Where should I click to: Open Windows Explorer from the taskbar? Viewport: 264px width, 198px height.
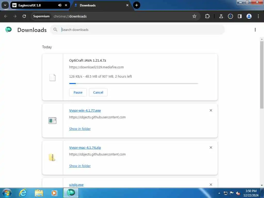point(39,193)
